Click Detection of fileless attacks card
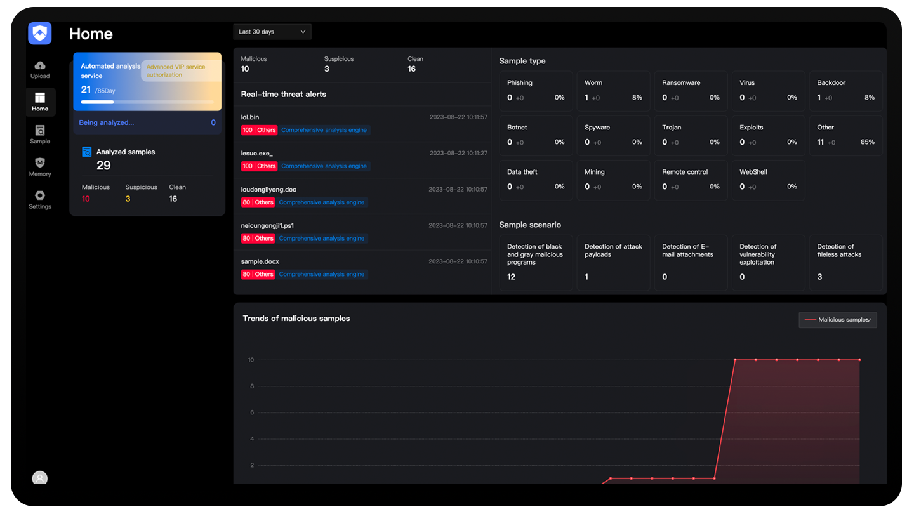The height and width of the screenshot is (514, 914). pyautogui.click(x=845, y=263)
